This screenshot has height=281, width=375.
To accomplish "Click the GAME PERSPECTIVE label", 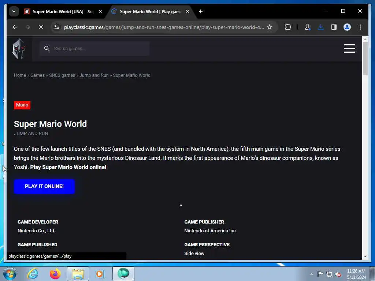I will [x=207, y=245].
